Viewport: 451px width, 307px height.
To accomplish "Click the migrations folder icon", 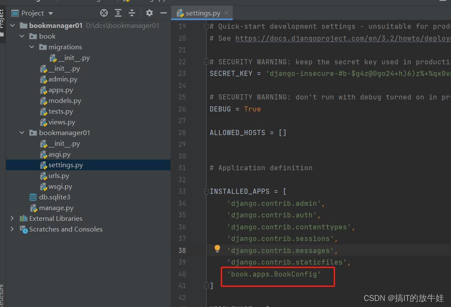I will point(43,47).
